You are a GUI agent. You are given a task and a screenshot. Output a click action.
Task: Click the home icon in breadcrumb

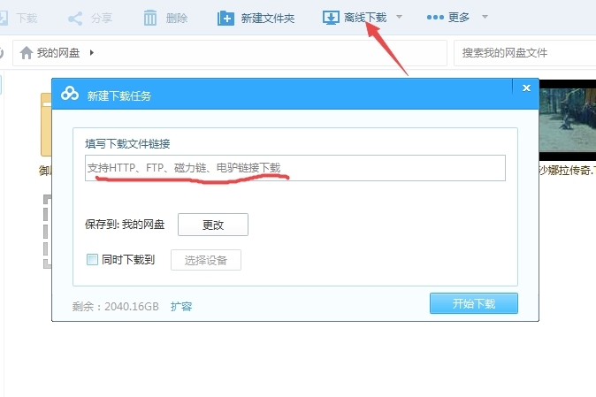click(27, 52)
